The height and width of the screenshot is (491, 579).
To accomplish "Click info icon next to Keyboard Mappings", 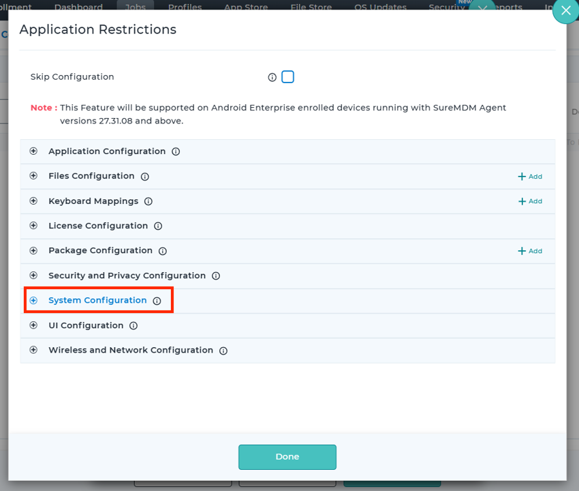I will (x=148, y=202).
